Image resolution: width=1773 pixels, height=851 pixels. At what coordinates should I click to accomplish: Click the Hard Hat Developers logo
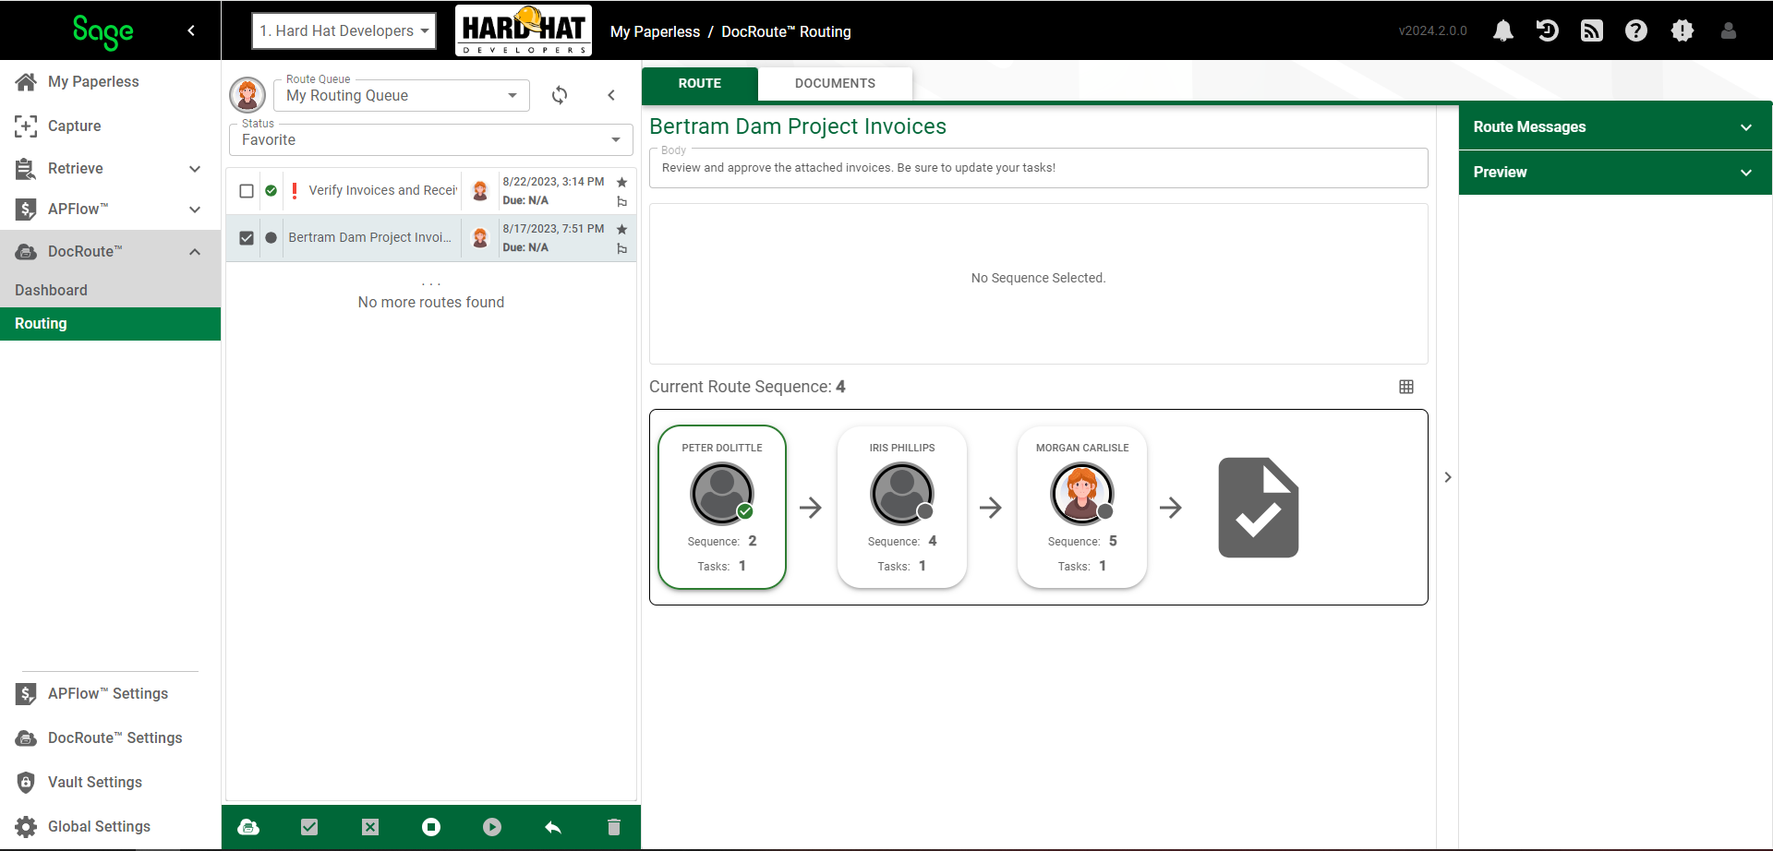click(524, 30)
